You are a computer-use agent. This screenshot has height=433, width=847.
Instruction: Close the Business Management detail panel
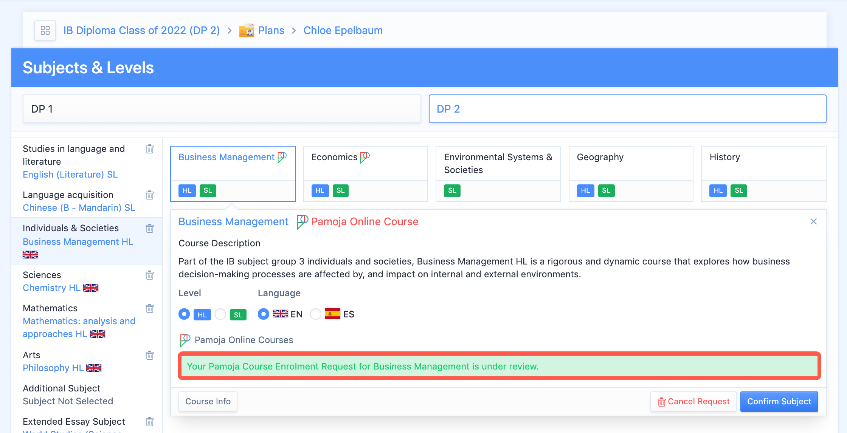(x=814, y=221)
